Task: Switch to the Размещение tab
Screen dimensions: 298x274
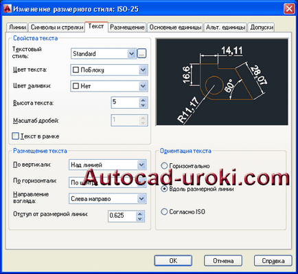Action: click(x=127, y=27)
